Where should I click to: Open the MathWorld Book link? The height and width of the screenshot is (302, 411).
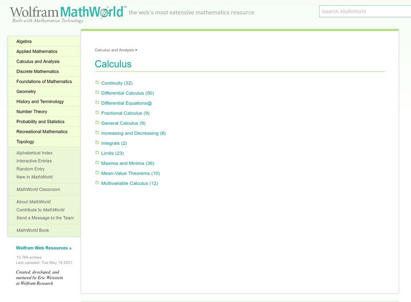click(32, 230)
